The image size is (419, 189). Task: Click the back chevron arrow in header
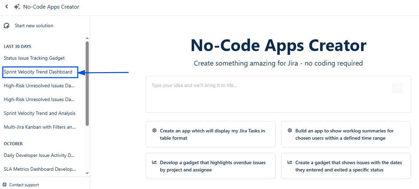7,7
